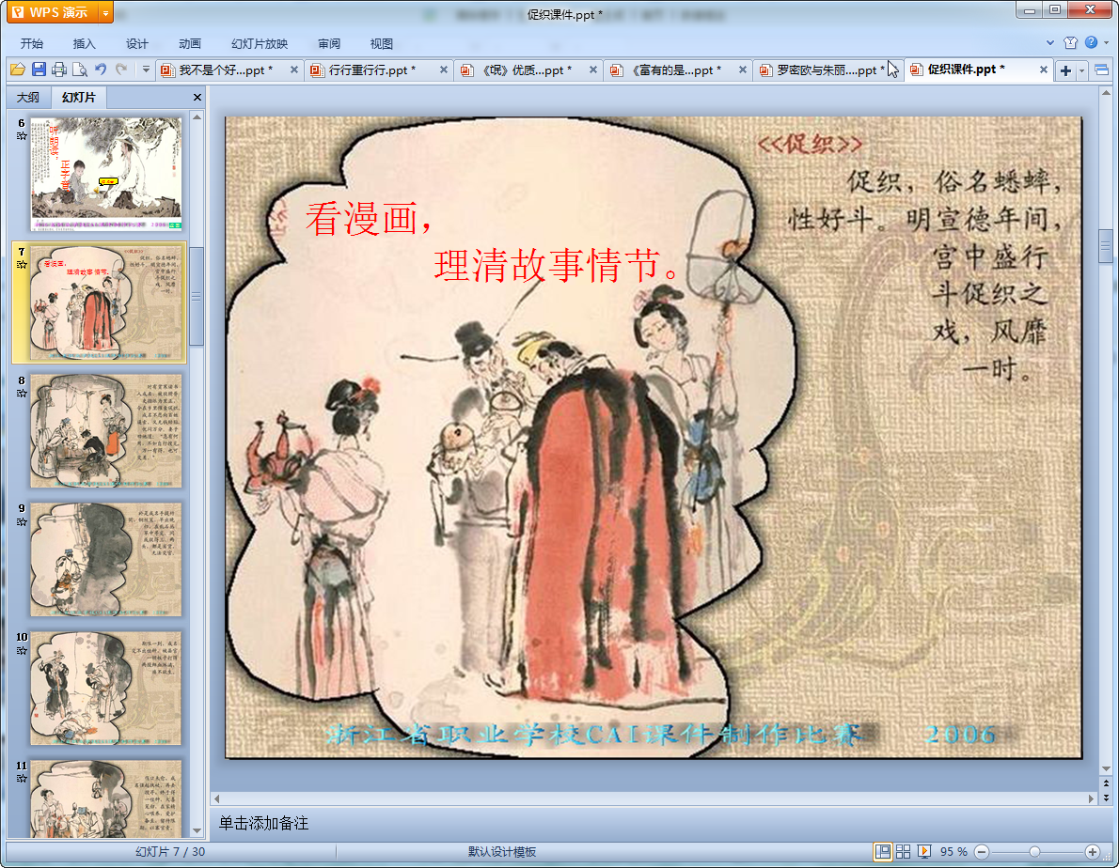Go to previous slide double-arrow button
The image size is (1119, 868).
point(1106,783)
